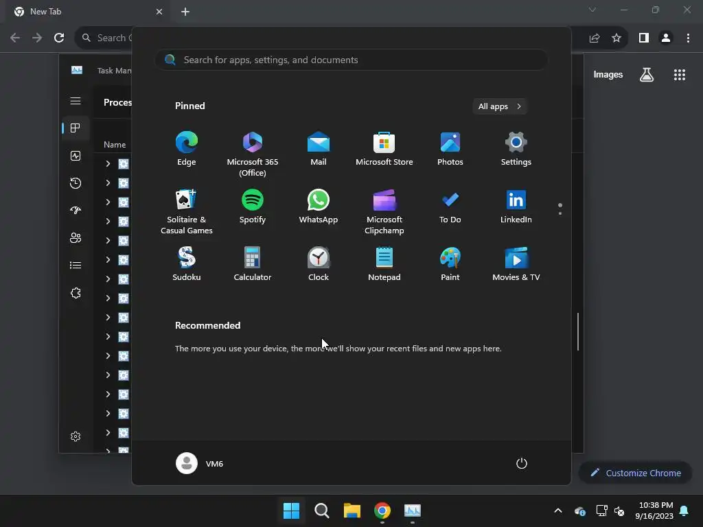The height and width of the screenshot is (527, 703).
Task: Switch to Task Manager from taskbar
Action: click(x=413, y=511)
